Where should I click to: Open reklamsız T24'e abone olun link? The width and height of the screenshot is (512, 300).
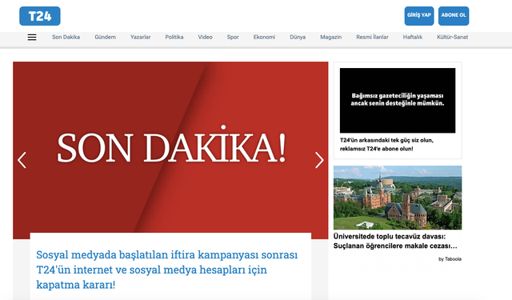pos(386,144)
